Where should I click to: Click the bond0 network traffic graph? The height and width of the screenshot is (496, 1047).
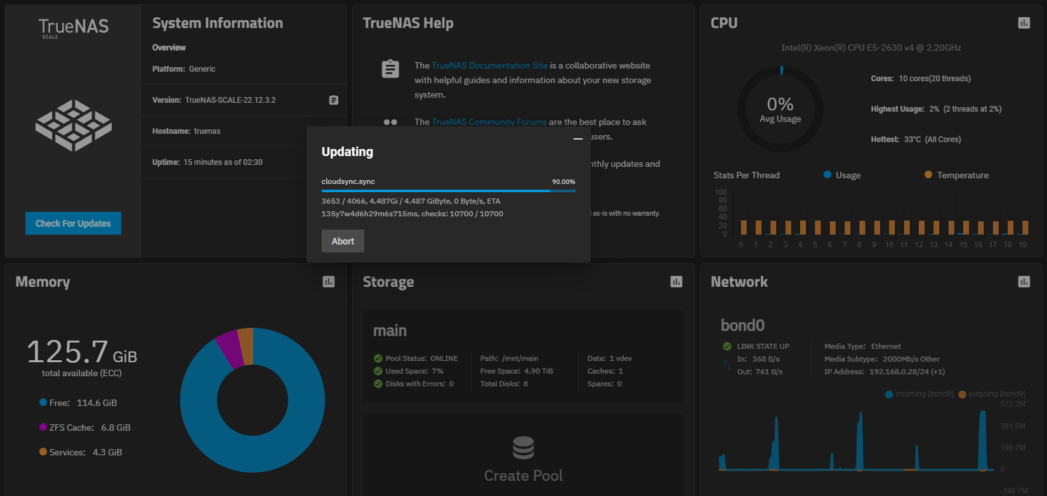pos(857,441)
